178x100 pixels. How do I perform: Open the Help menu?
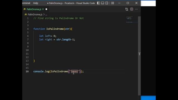click(x=36, y=3)
